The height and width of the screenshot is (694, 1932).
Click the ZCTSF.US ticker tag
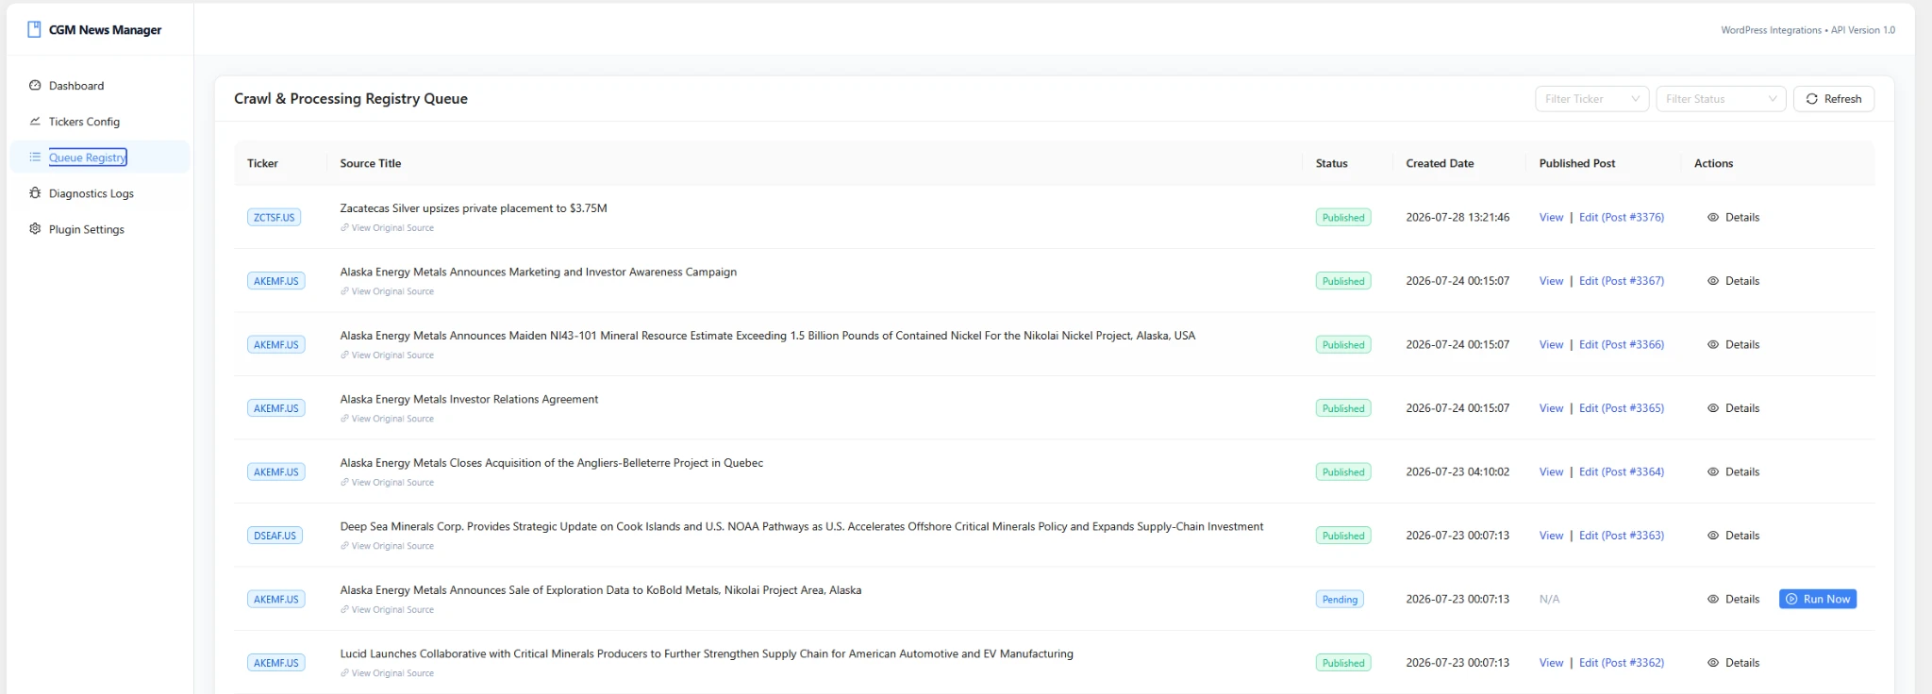(x=274, y=217)
